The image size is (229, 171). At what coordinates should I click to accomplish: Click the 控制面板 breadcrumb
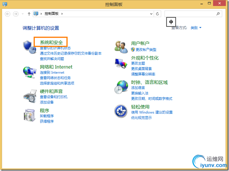[52, 14]
